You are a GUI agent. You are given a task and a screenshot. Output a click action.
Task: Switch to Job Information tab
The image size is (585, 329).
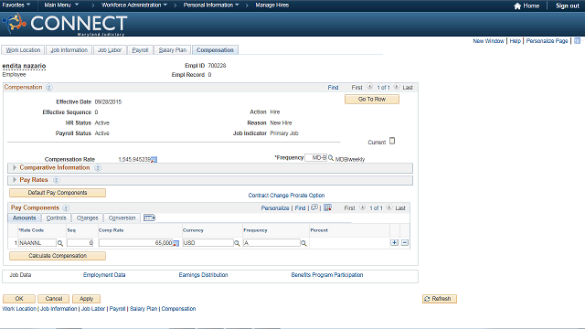pos(69,50)
